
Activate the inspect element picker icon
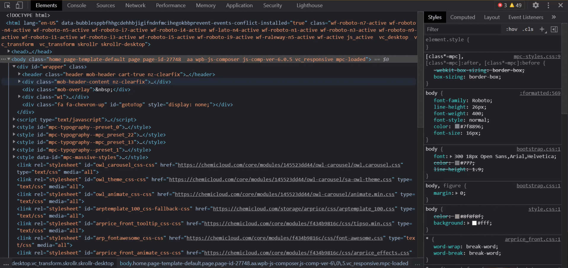point(7,5)
